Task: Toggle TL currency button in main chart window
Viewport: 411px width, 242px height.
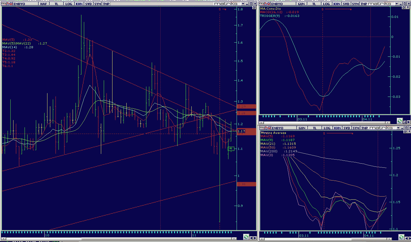Action: coord(57,4)
